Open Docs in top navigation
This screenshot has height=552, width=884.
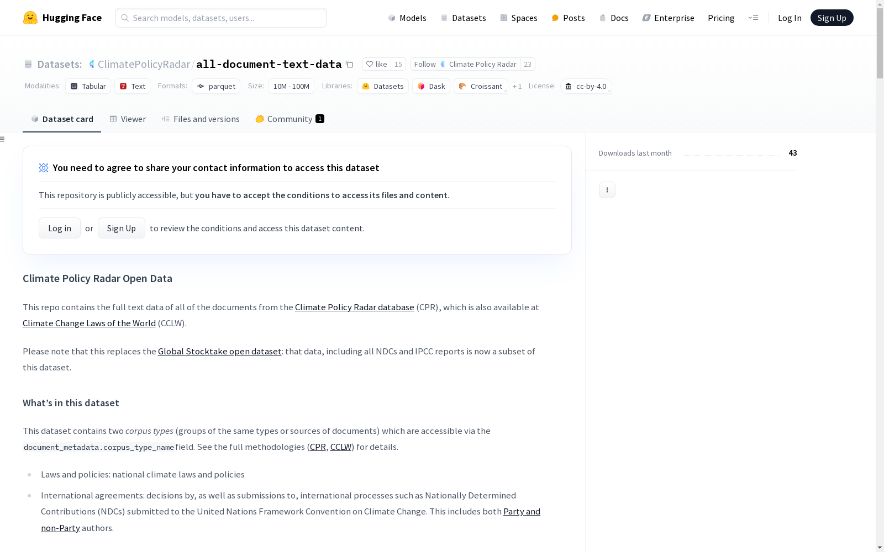point(614,18)
